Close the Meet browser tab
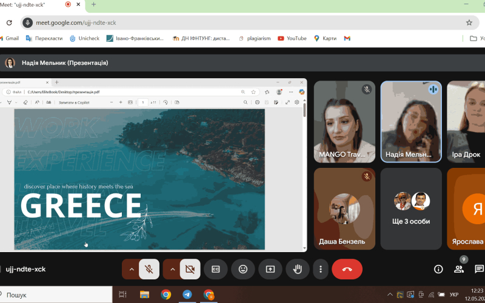The image size is (485, 303). (78, 4)
